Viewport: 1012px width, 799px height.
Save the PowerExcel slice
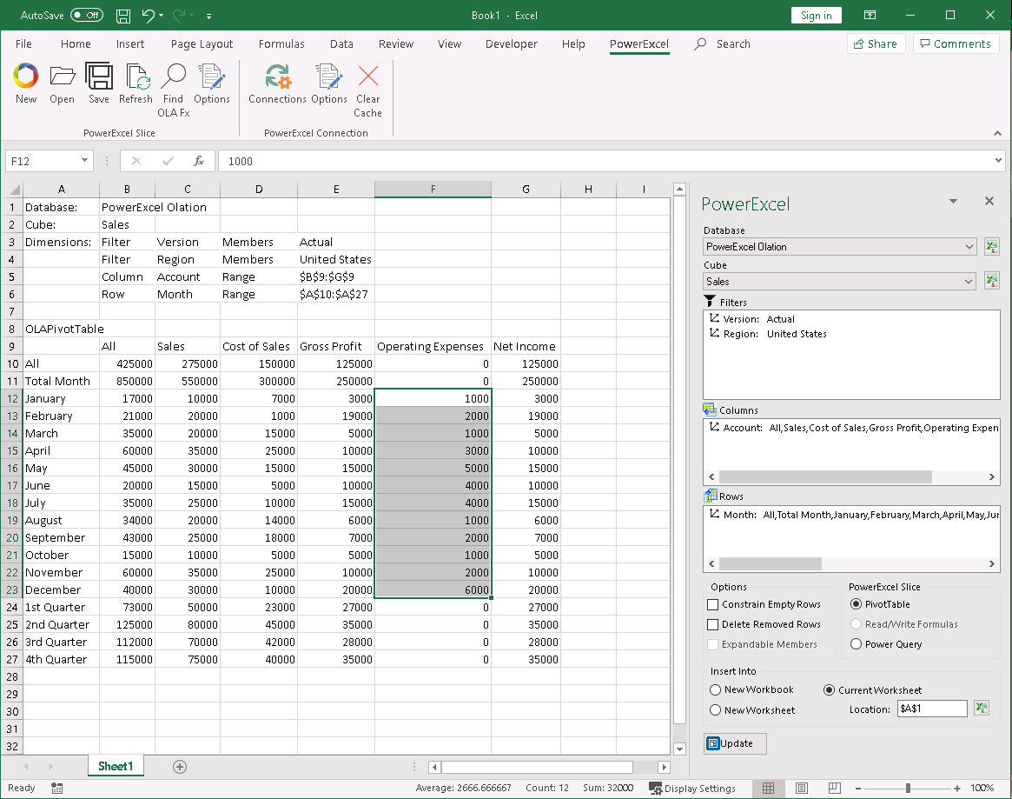[99, 83]
